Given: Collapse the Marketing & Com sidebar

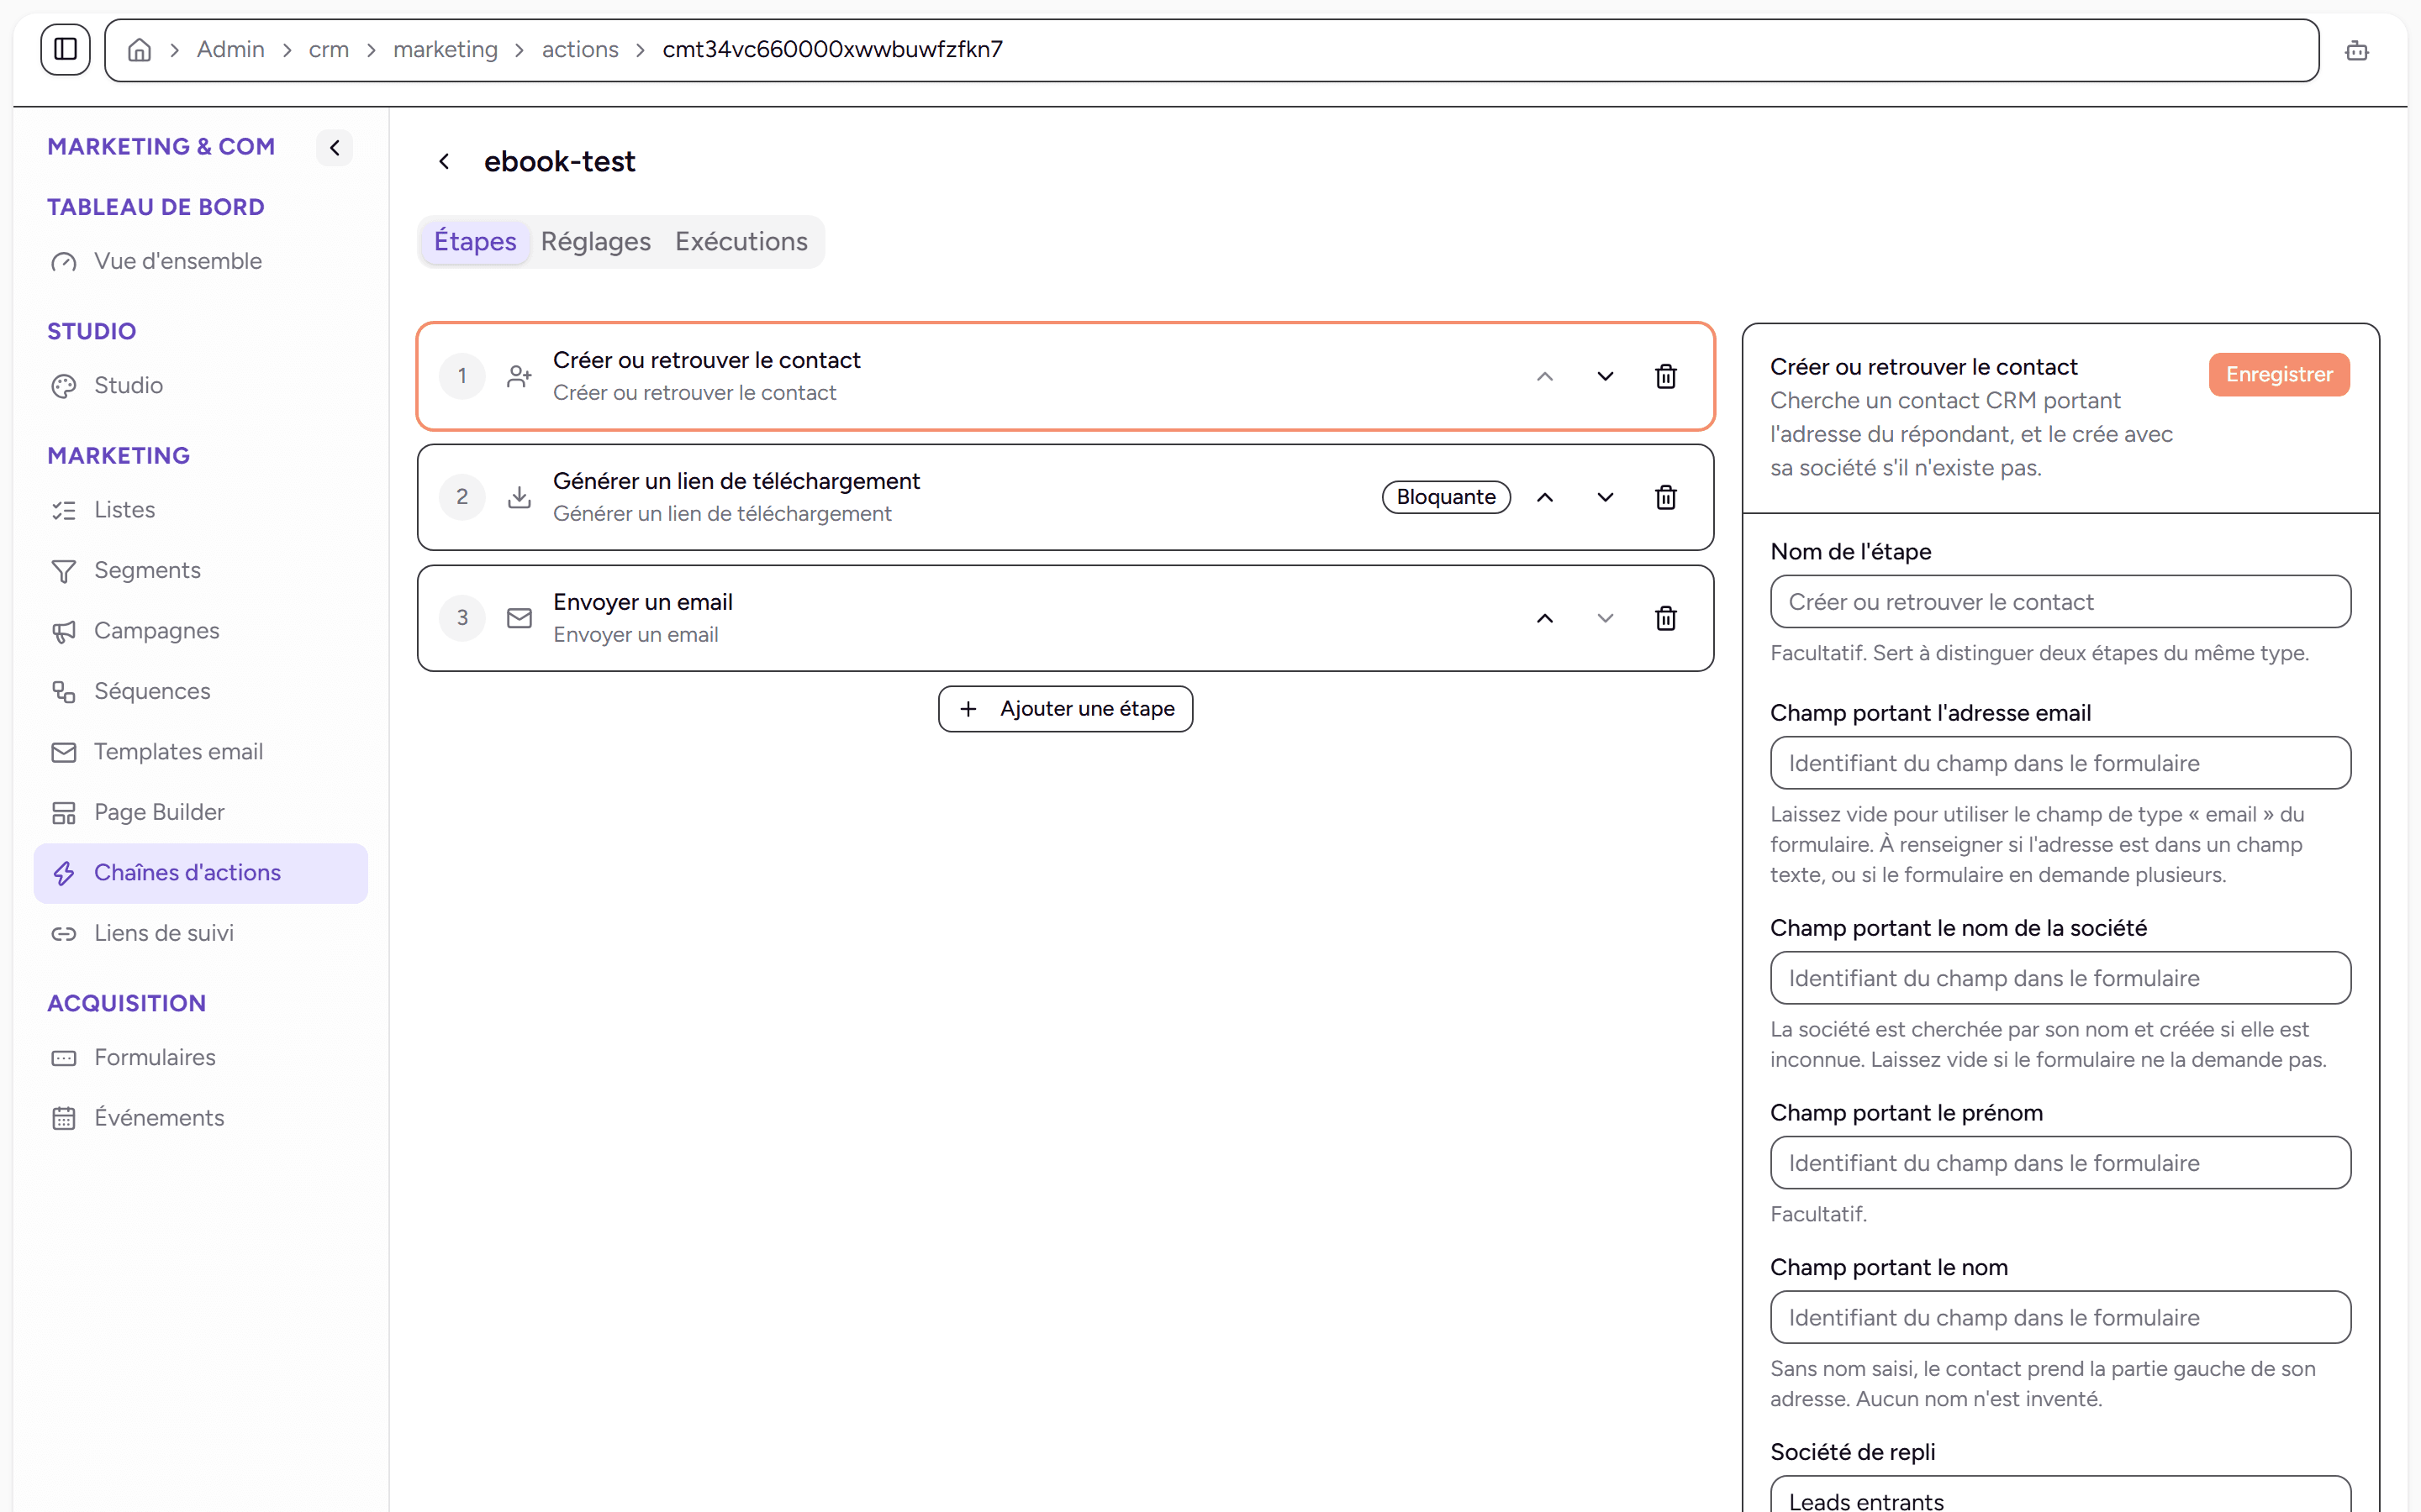Looking at the screenshot, I should click(x=335, y=148).
